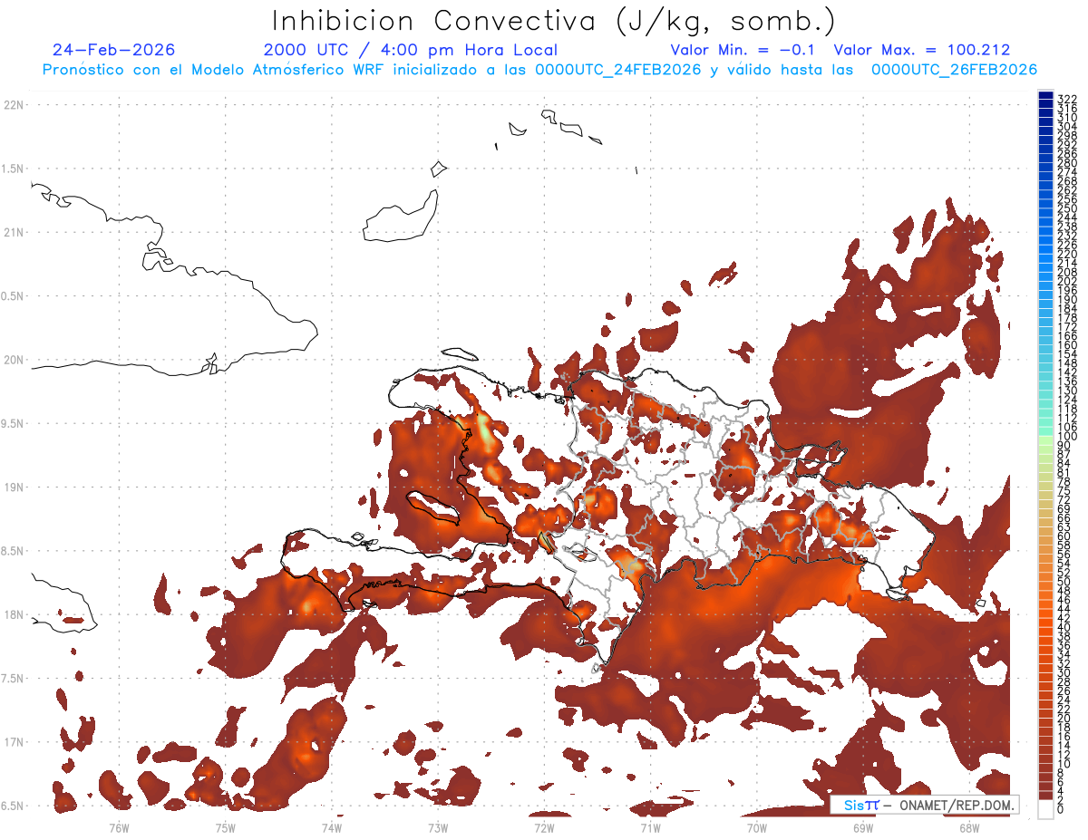1088x840 pixels.
Task: Select the "202" colorbar value
Action: (1067, 281)
